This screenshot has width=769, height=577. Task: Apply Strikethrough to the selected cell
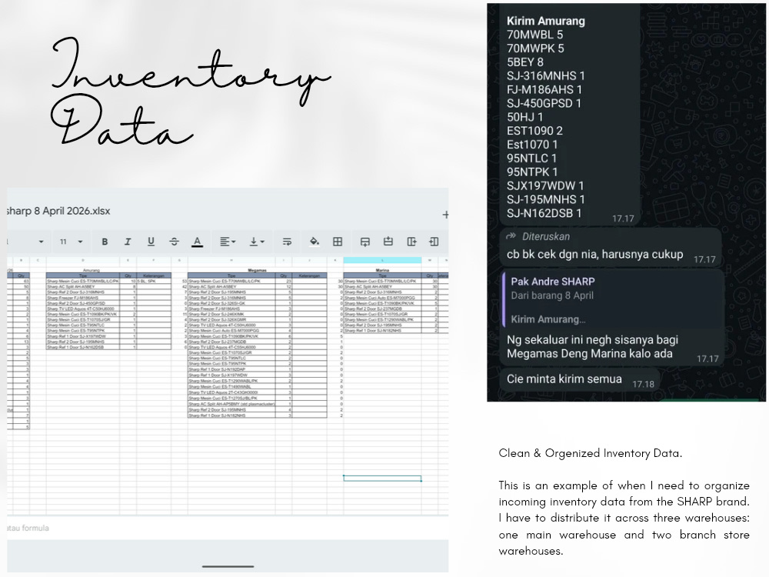174,242
